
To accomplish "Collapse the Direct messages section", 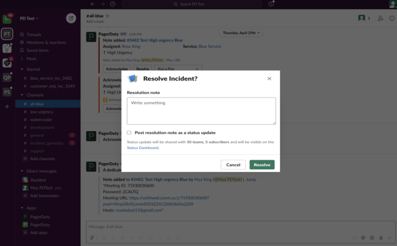I will coord(22,171).
